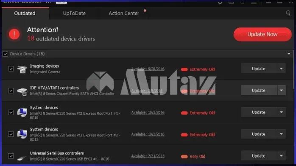Click the Integrated Camera device name
Image resolution: width=296 pixels, height=166 pixels.
click(x=45, y=72)
